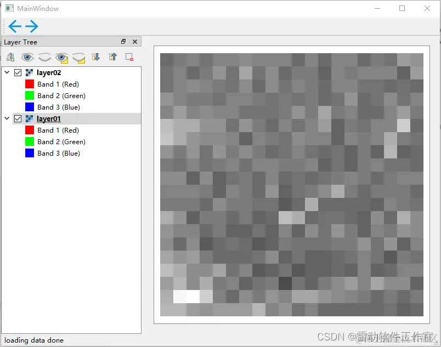441x347 pixels.
Task: Click layer01 raster layer icon
Action: (x=29, y=119)
